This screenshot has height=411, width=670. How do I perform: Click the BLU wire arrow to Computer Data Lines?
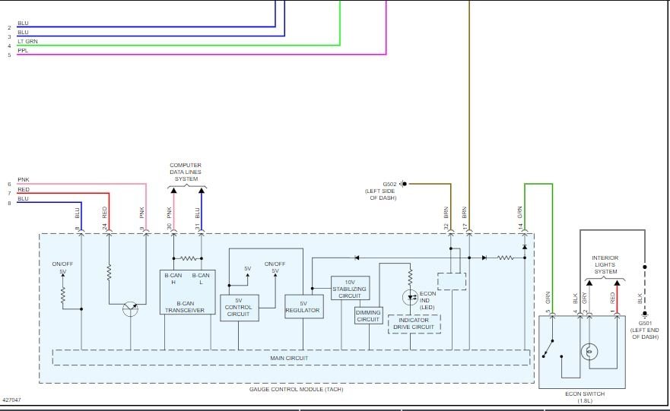pyautogui.click(x=202, y=191)
